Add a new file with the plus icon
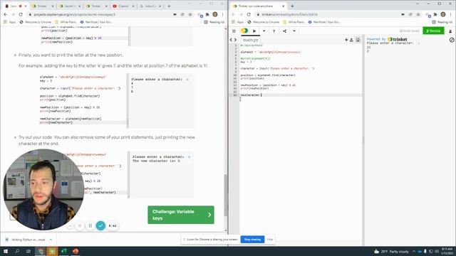The width and height of the screenshot is (456, 256). (346, 40)
